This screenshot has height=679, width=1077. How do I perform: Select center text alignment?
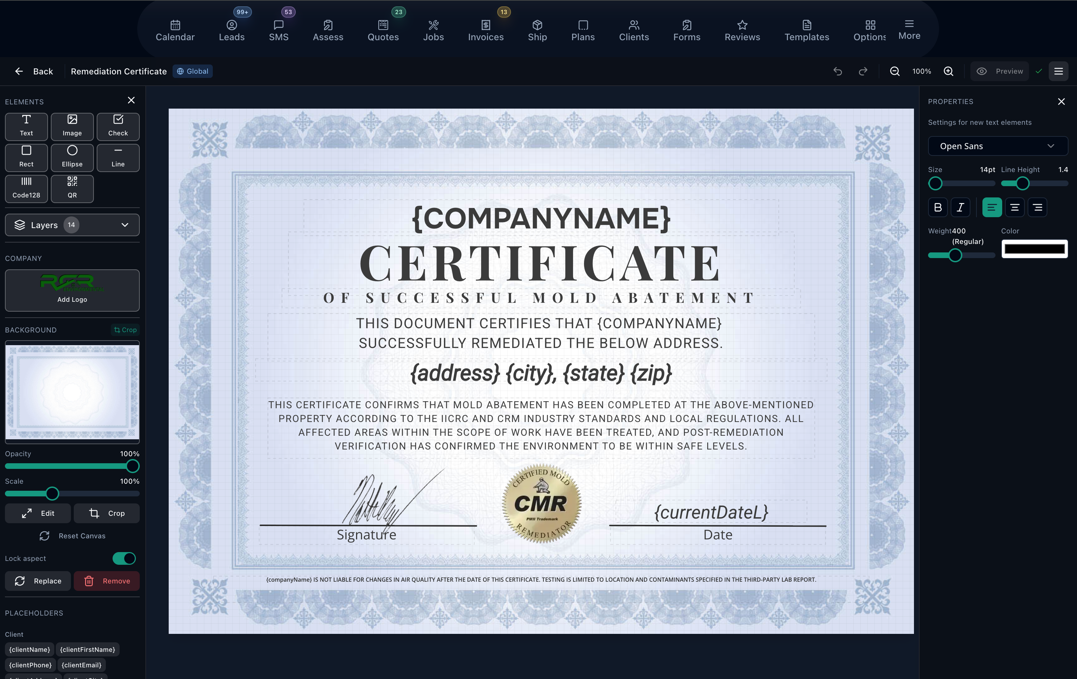1015,207
